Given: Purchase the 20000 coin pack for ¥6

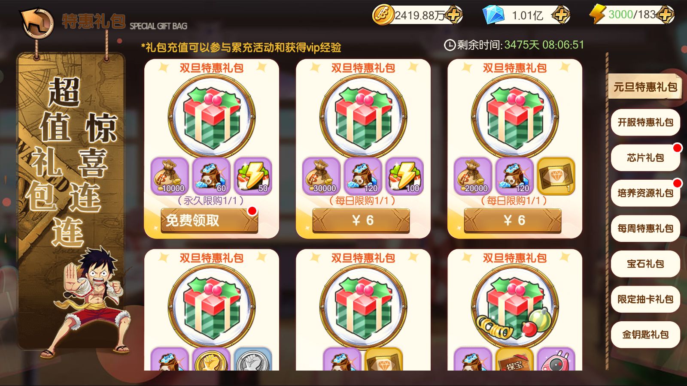Looking at the screenshot, I should pos(513,220).
